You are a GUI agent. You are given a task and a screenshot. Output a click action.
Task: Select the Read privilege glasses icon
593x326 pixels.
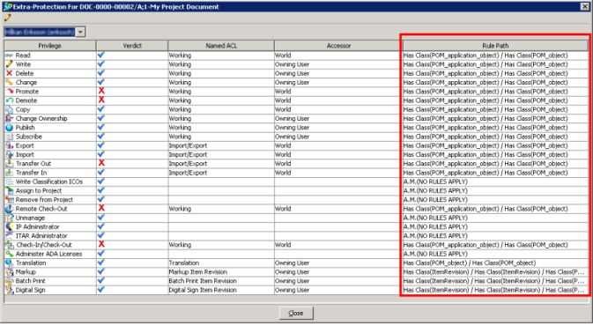pos(9,56)
